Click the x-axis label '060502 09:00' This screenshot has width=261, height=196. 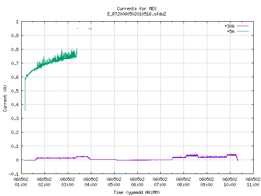(206, 182)
